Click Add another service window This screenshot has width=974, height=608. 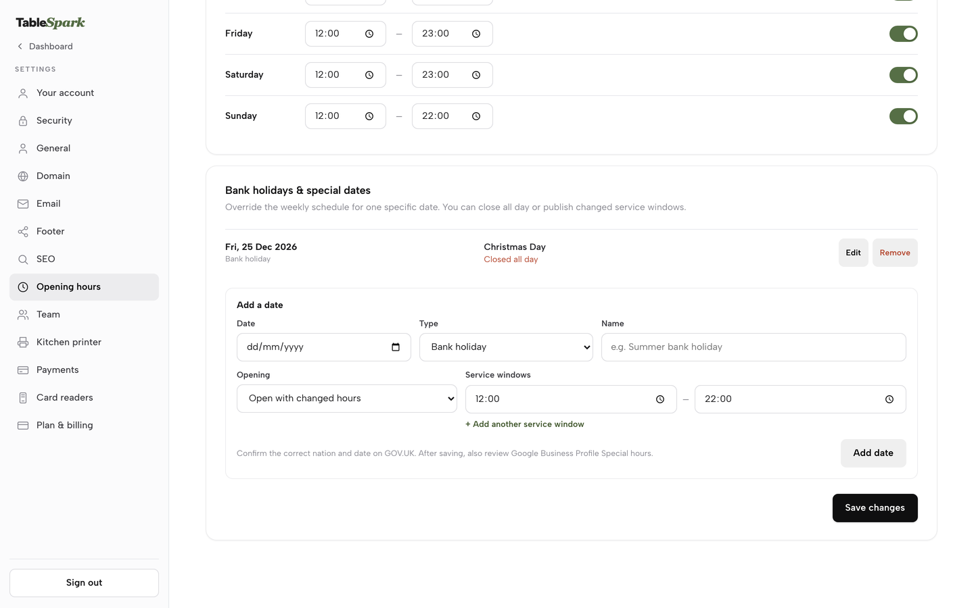click(525, 424)
